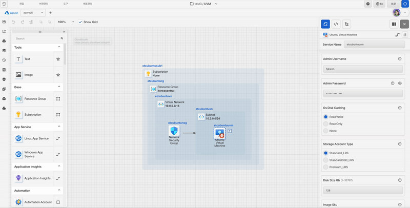
Task: Open the azureLD diagram dropdown
Action: click(33, 12)
